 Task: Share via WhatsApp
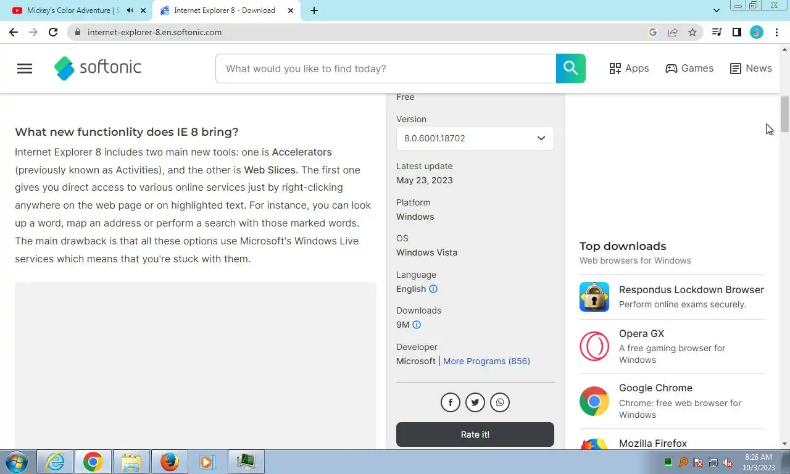pos(500,402)
